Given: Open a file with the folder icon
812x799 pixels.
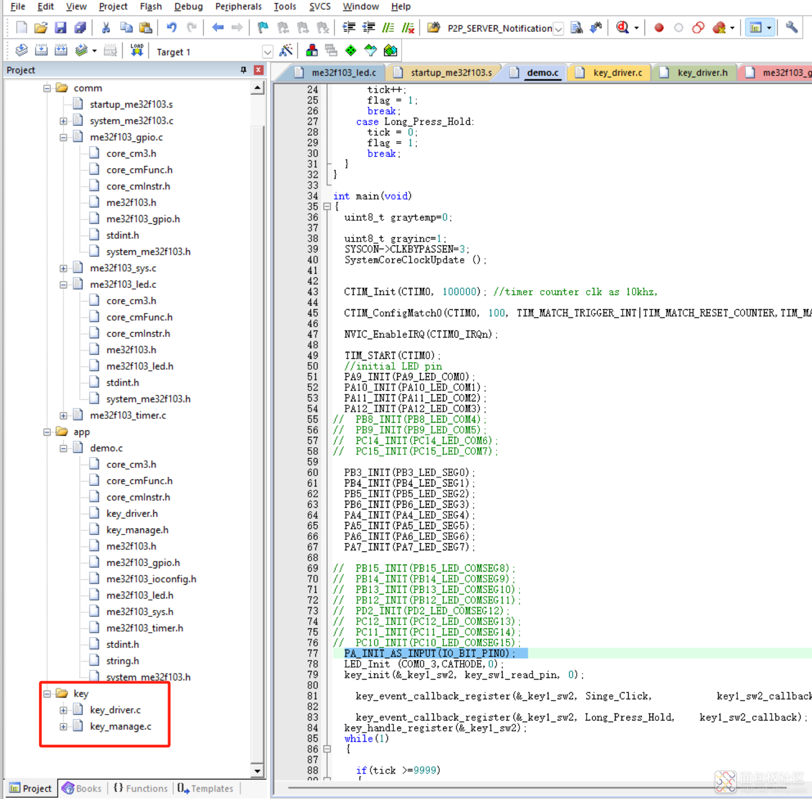Looking at the screenshot, I should coord(41,27).
